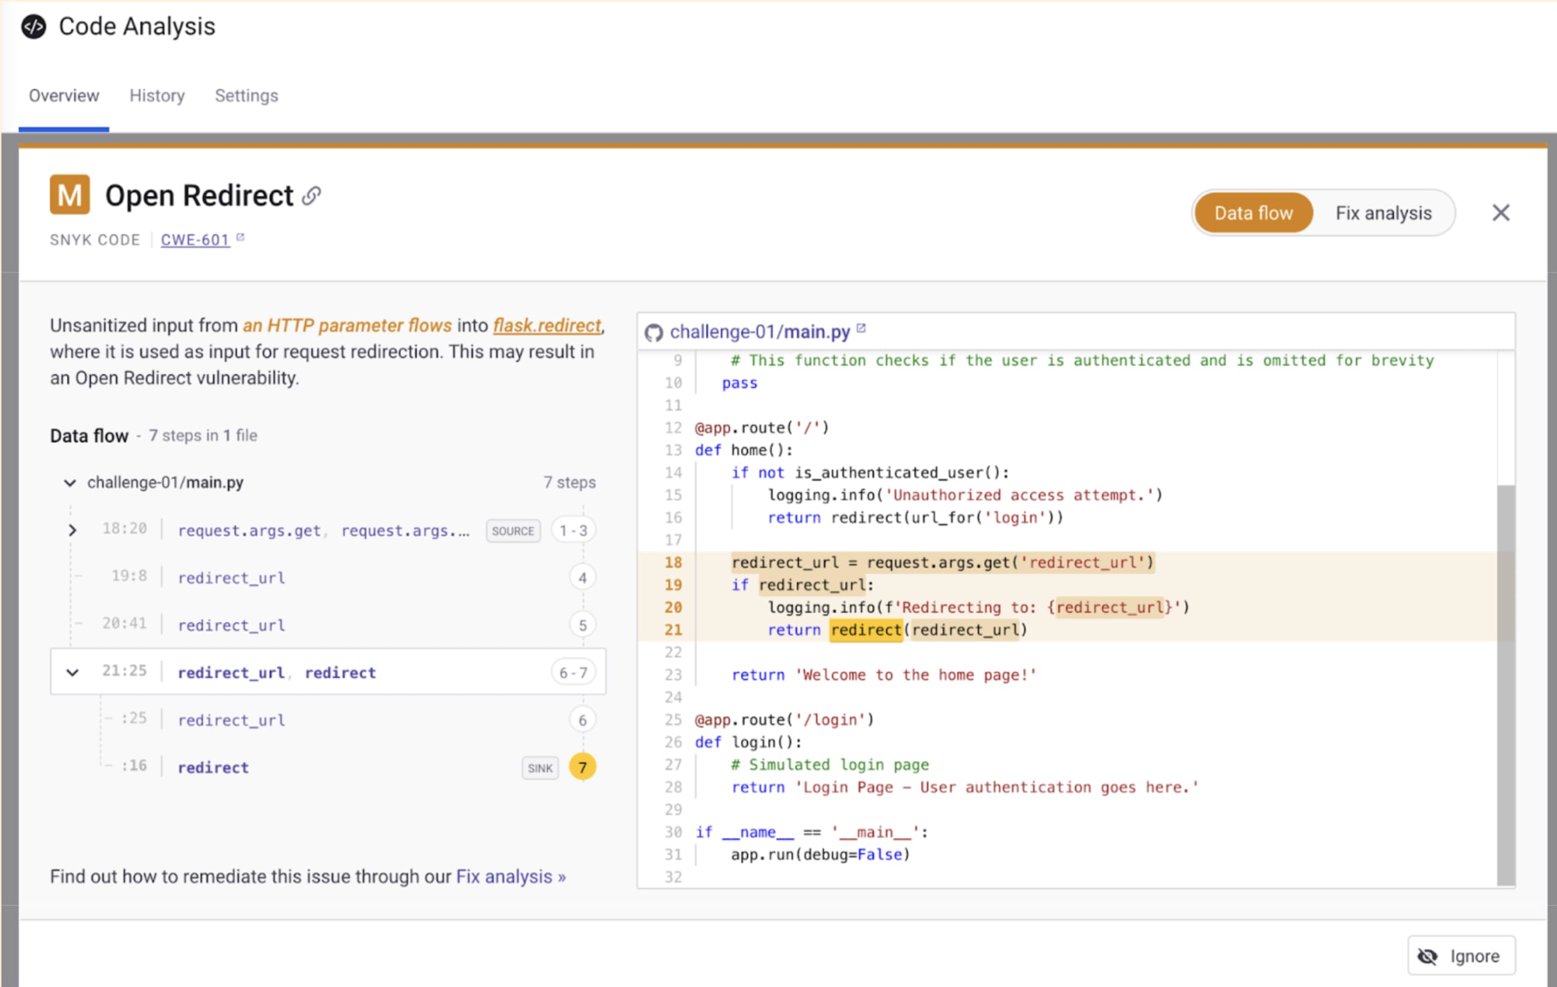Click the flask.redirect link in description

(547, 326)
